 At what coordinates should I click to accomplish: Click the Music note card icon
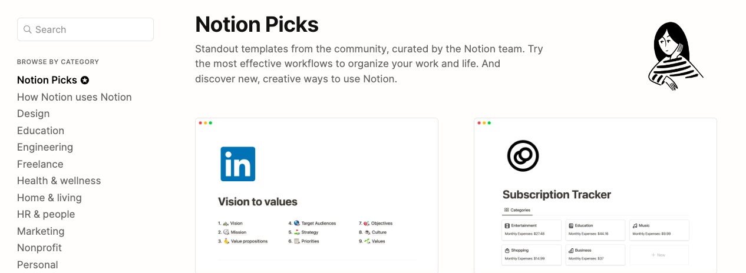[x=635, y=225]
